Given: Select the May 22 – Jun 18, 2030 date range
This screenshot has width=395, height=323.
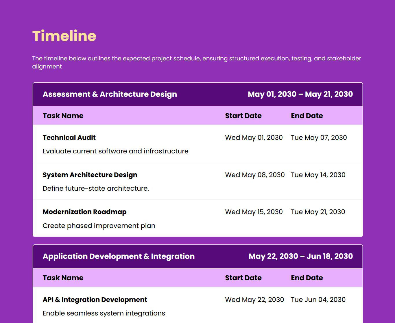Looking at the screenshot, I should [x=300, y=256].
